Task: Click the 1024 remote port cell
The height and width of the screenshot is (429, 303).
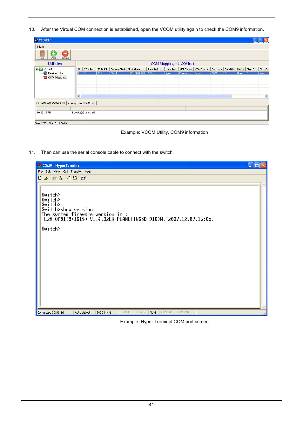Action: (x=155, y=73)
